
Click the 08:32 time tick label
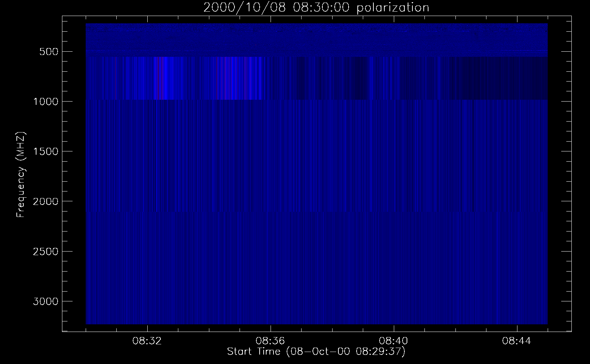[x=147, y=341]
